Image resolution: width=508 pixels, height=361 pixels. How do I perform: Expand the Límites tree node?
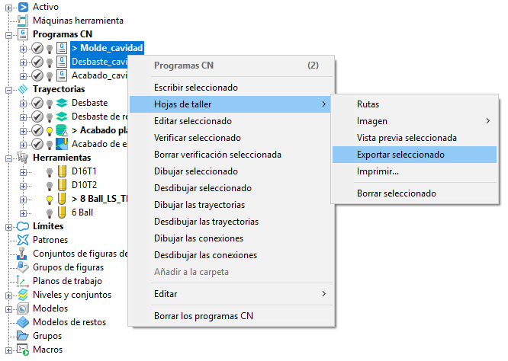(9, 226)
